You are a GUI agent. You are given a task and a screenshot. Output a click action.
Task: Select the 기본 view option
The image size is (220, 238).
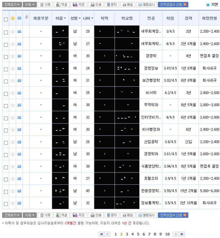click(213, 4)
